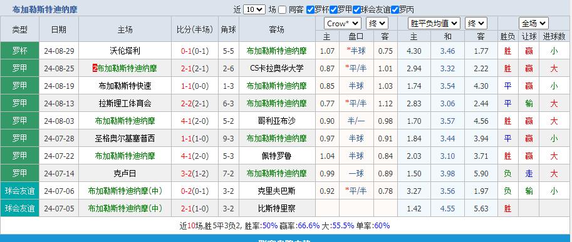
Task: Click the 盘口 column header
Action: pos(356,36)
